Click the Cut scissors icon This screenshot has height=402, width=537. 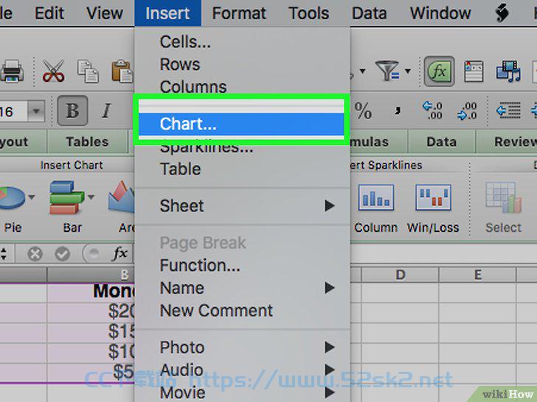pyautogui.click(x=53, y=71)
